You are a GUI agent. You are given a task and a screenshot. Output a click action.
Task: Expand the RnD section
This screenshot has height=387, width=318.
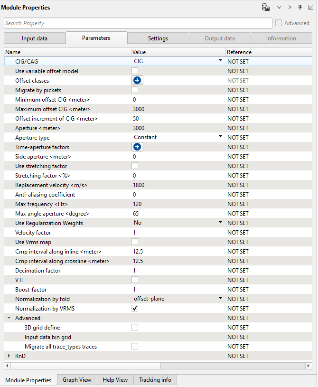[9, 356]
